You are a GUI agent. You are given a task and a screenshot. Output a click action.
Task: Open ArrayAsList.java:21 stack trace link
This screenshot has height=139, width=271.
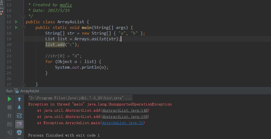tap(123, 123)
